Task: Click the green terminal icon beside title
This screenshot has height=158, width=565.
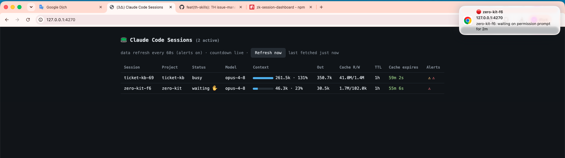Action: [x=124, y=40]
